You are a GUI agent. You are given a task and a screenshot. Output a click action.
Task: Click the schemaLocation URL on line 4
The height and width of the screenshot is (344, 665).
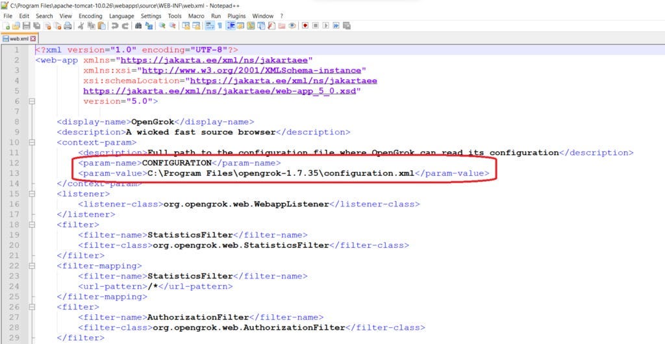[284, 80]
